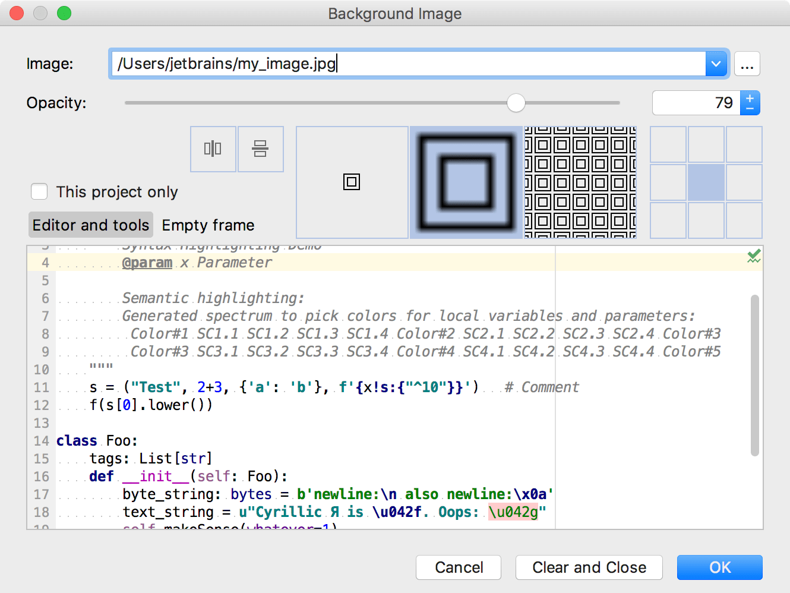The height and width of the screenshot is (593, 790).
Task: Select the centered actual-size fill style preview
Action: click(352, 182)
